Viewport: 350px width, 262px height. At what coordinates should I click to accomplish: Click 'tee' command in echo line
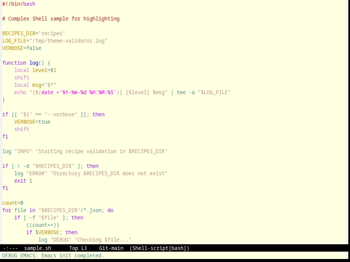[181, 92]
